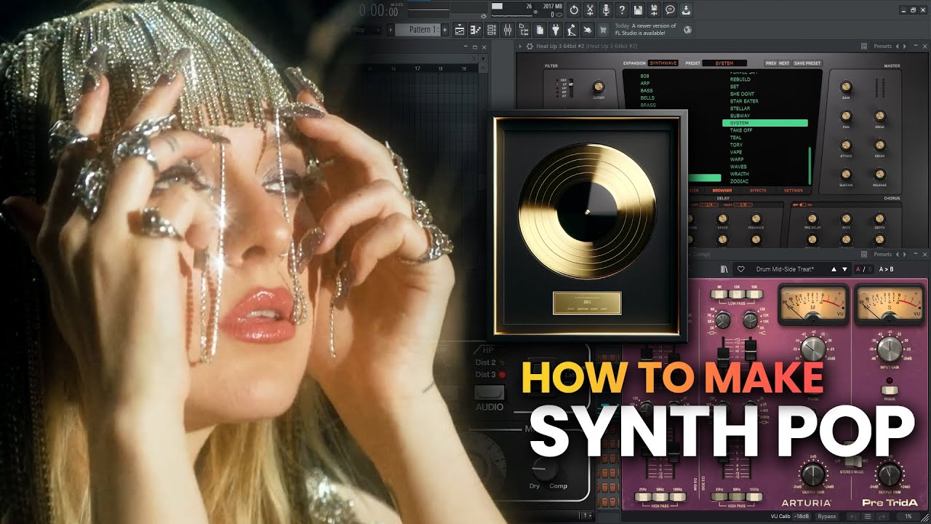Select the BELLS category in Heat Up browser
The image size is (931, 524).
point(648,98)
